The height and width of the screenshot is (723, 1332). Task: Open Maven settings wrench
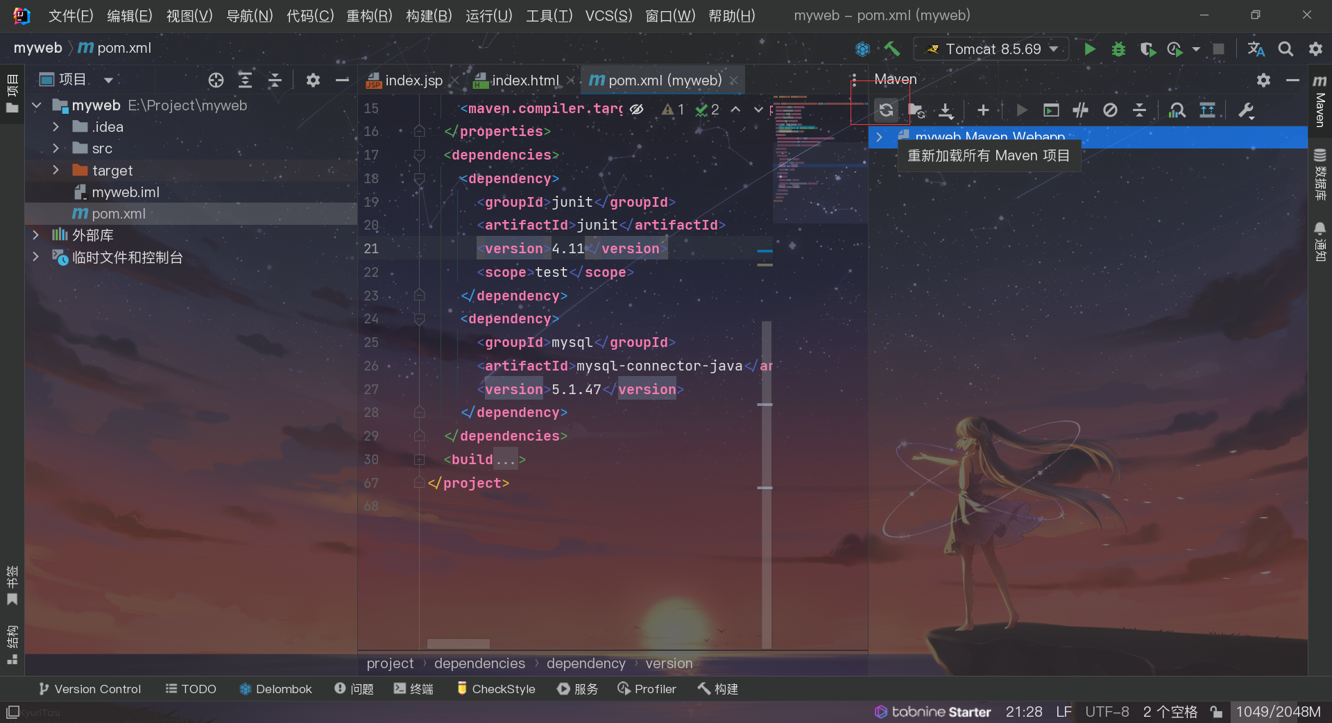click(1246, 110)
